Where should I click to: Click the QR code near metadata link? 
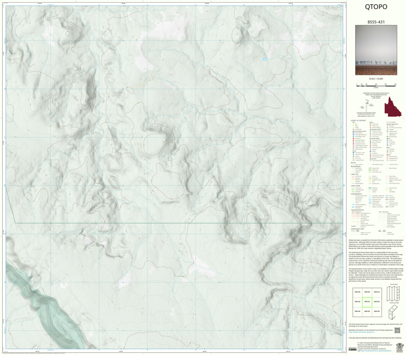(397, 330)
